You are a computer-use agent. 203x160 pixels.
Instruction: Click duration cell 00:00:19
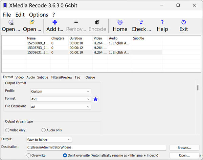click(x=76, y=53)
